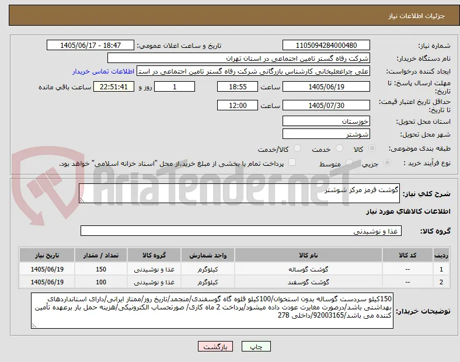Image resolution: width=460 pixels, height=362 pixels.
Task: Click the delivery province خوزستان field
Action: click(326, 121)
